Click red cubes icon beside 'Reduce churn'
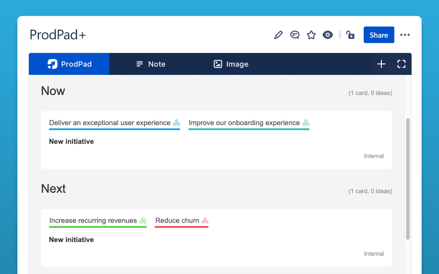Screen dimensions: 439x274 click(x=205, y=221)
